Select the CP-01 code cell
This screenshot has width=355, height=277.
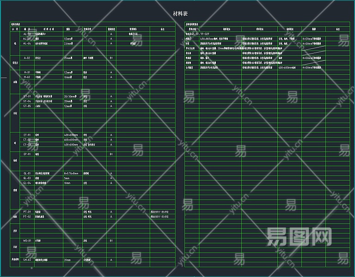point(27,154)
